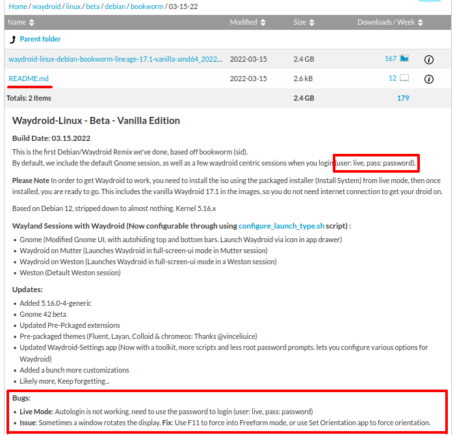Click the totals row 2.4 GB size
Screen dimensions: 455x435
tap(304, 98)
